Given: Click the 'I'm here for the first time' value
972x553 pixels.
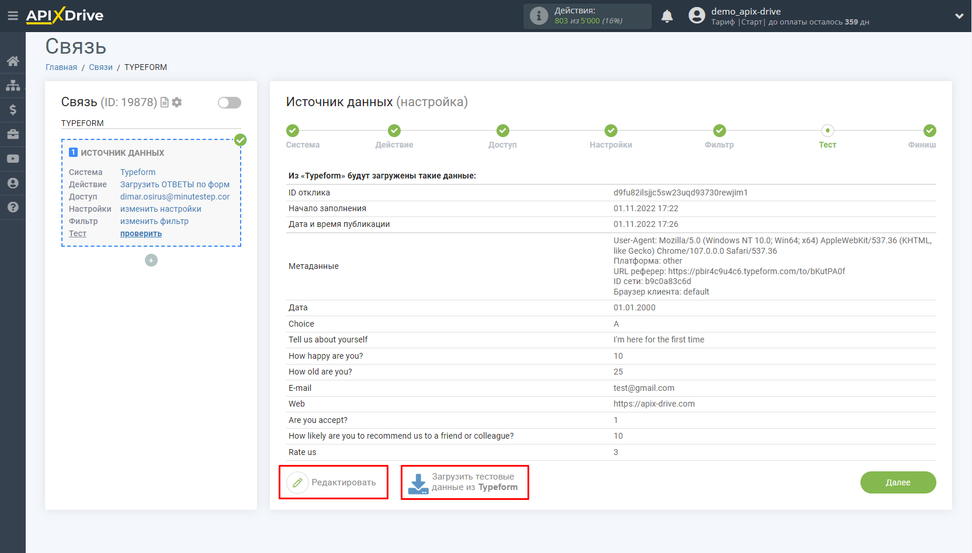Looking at the screenshot, I should 659,339.
